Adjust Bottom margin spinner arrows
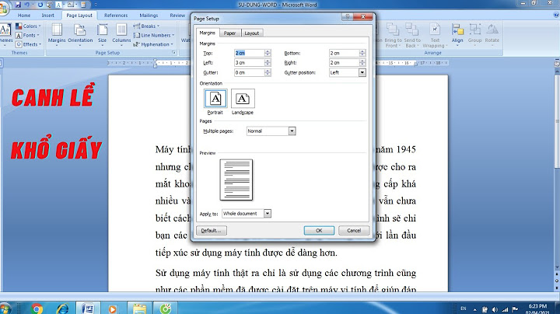 coord(362,53)
